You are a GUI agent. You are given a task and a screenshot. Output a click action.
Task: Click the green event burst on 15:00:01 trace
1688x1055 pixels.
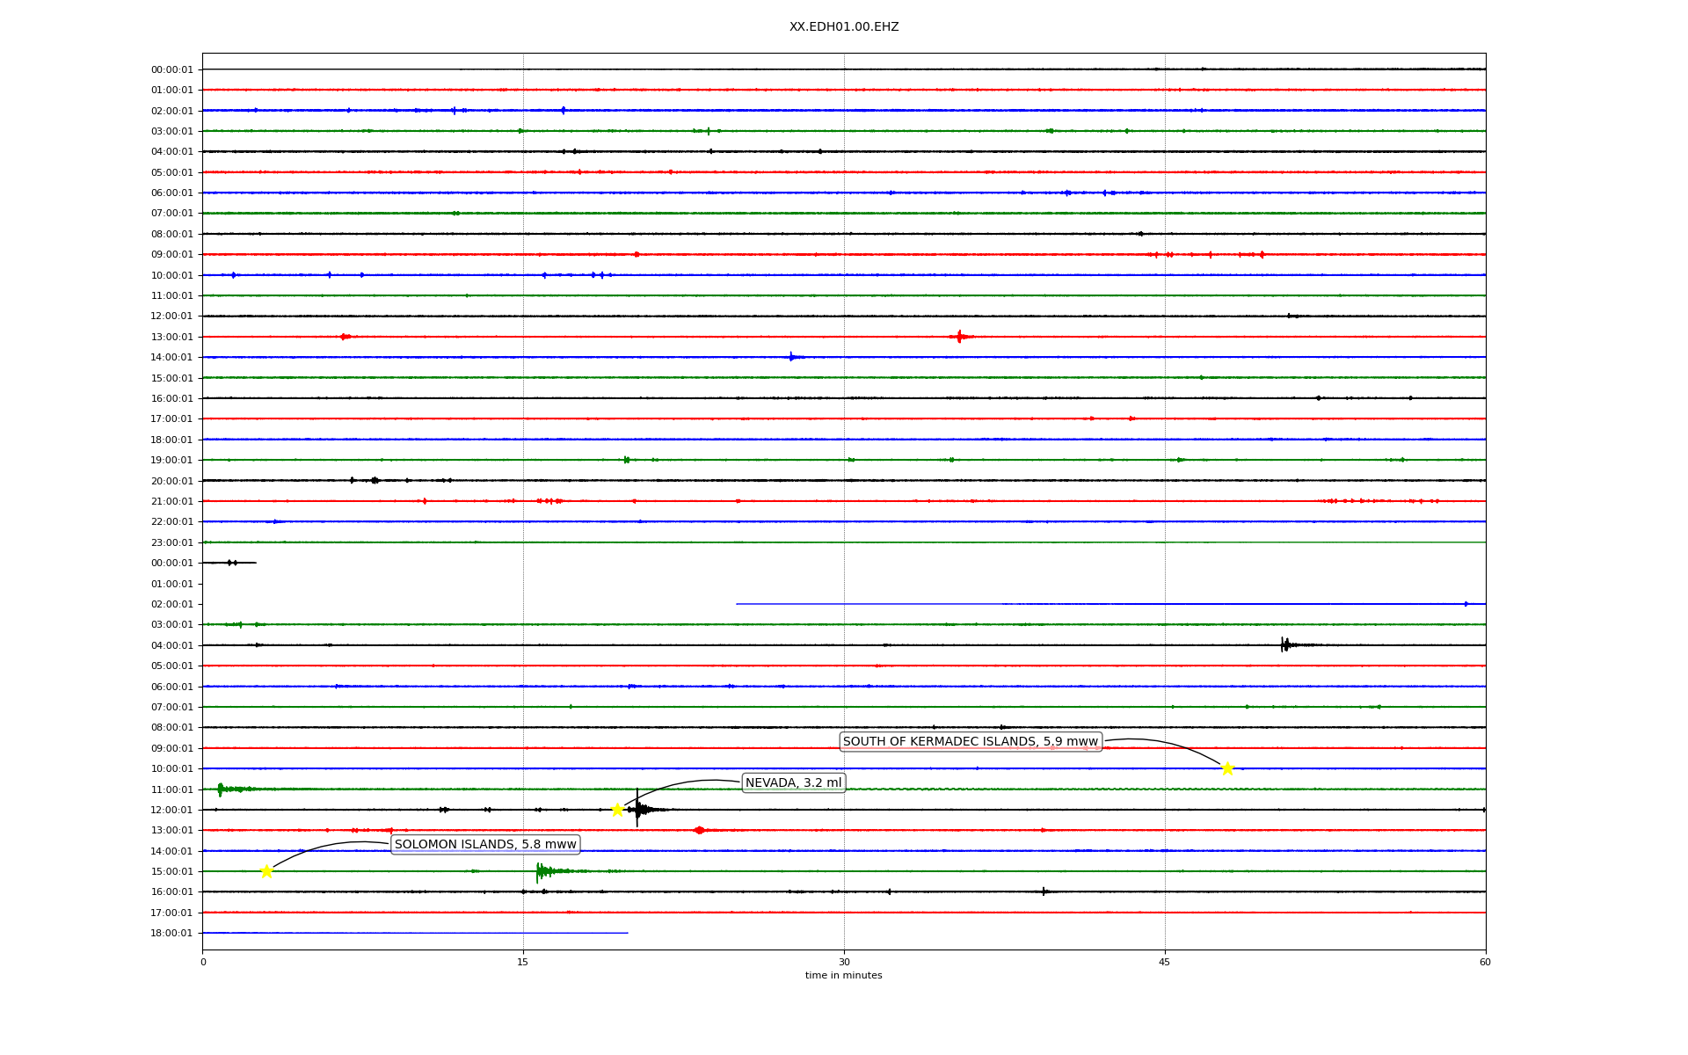[x=540, y=871]
